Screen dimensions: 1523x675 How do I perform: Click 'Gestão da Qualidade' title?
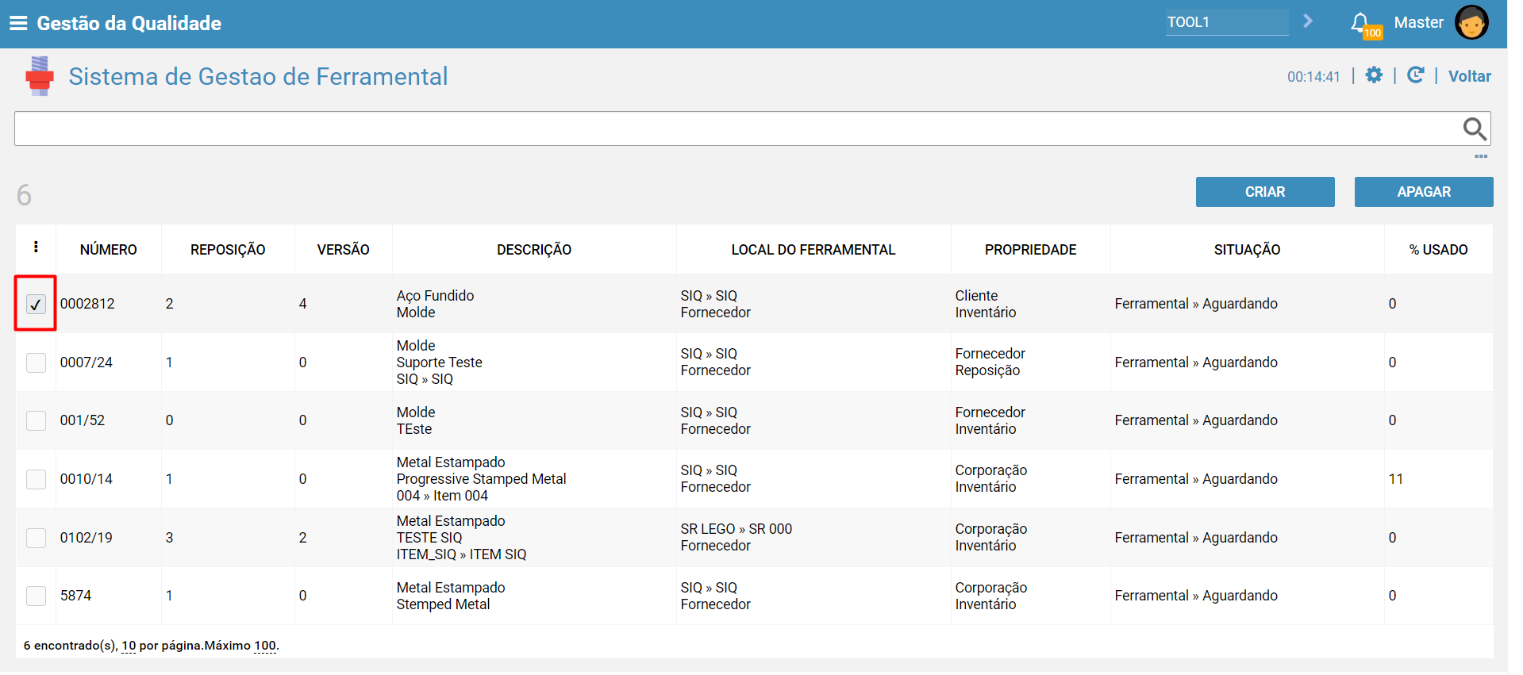pyautogui.click(x=129, y=23)
